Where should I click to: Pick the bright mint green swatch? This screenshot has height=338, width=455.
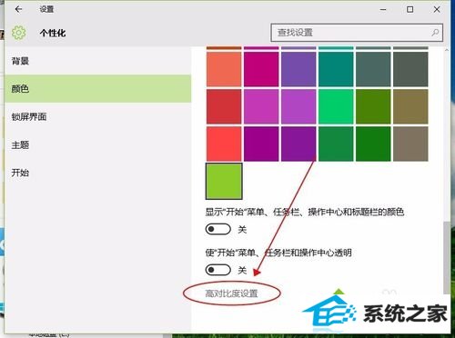[x=336, y=106]
